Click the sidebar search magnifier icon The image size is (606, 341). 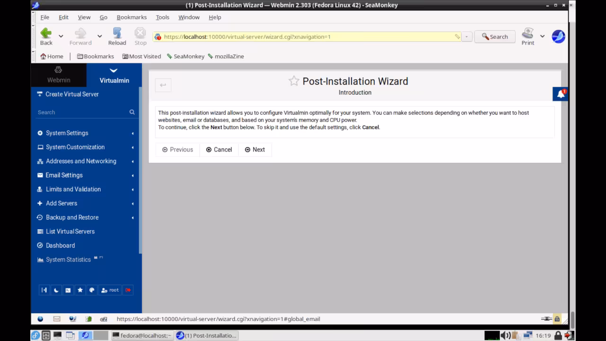132,112
